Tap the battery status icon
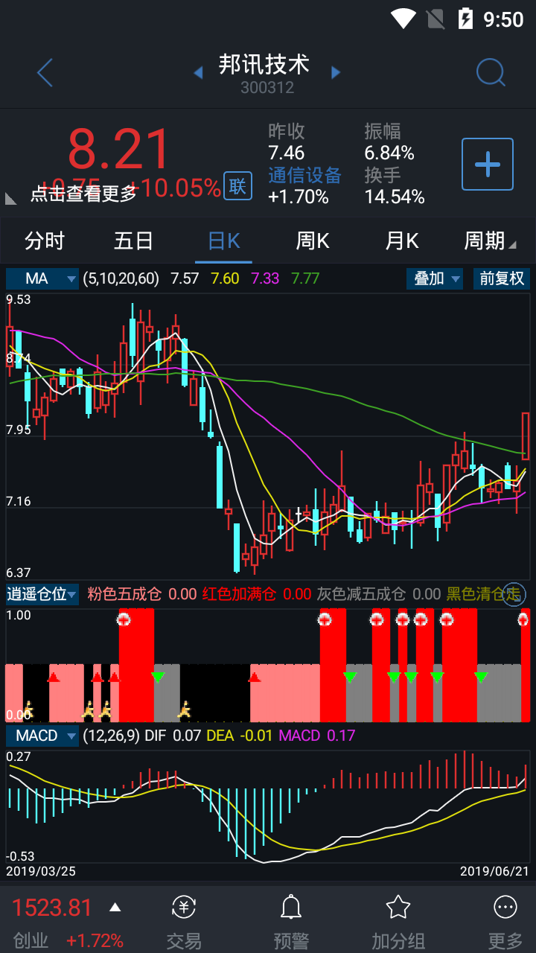This screenshot has height=953, width=536. pyautogui.click(x=465, y=19)
